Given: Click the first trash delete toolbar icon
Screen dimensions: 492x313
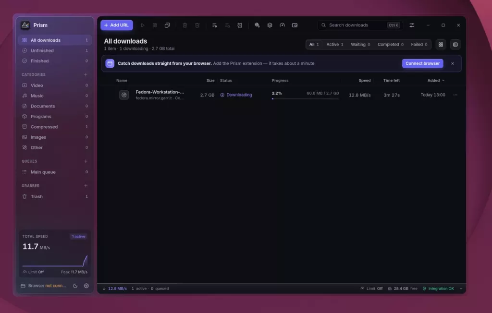Looking at the screenshot, I should click(185, 25).
